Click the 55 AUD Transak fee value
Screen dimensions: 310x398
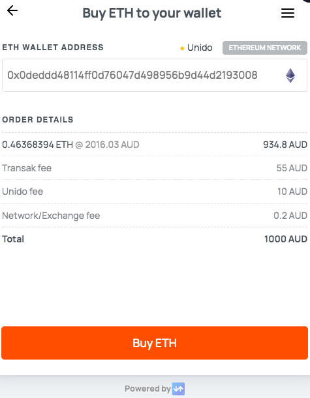click(x=292, y=168)
